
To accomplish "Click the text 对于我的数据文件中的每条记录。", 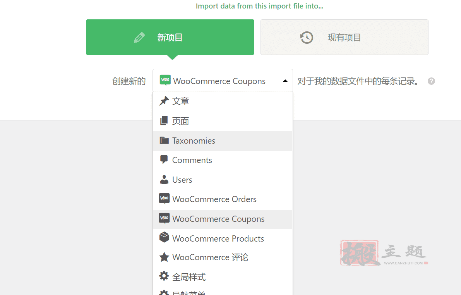I will coord(358,81).
